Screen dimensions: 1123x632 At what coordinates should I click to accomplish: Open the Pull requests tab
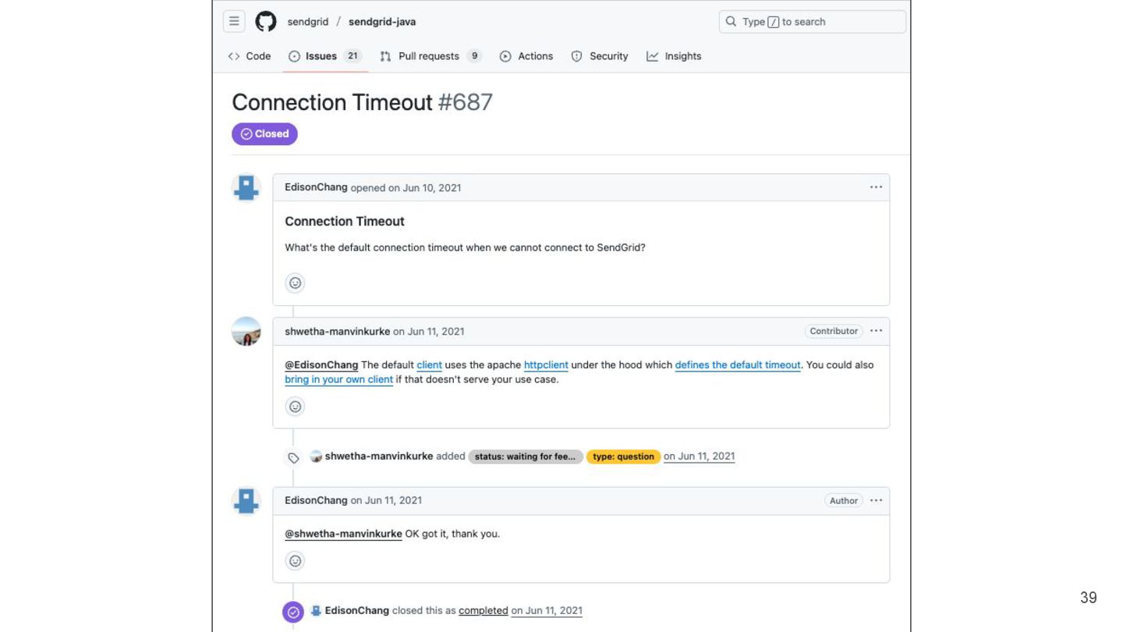[430, 56]
